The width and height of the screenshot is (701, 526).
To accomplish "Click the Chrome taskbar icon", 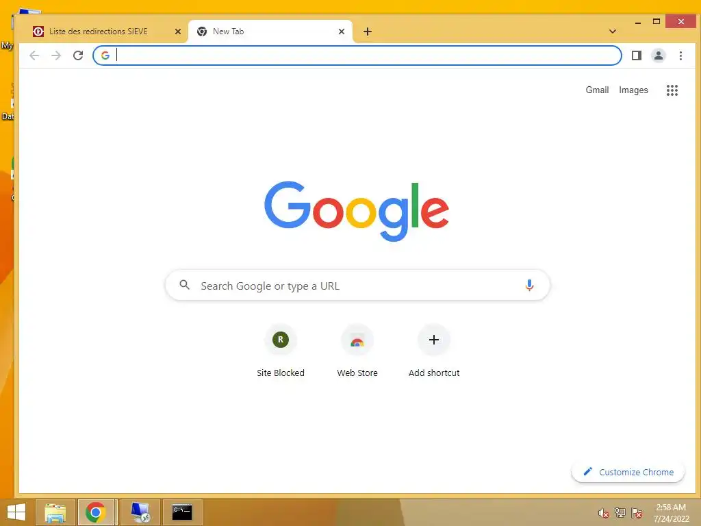I will tap(96, 512).
